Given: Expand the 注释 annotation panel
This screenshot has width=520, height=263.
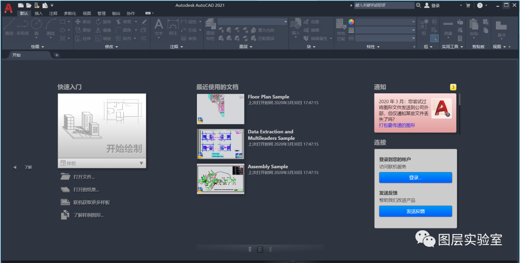Looking at the screenshot, I should point(176,47).
